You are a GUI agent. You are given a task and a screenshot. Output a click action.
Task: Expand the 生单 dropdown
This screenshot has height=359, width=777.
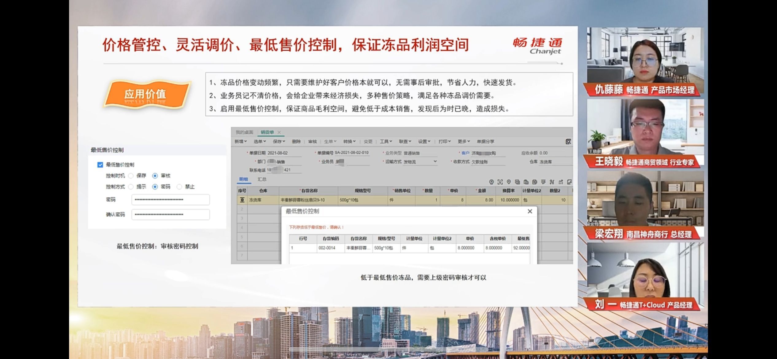(x=330, y=141)
